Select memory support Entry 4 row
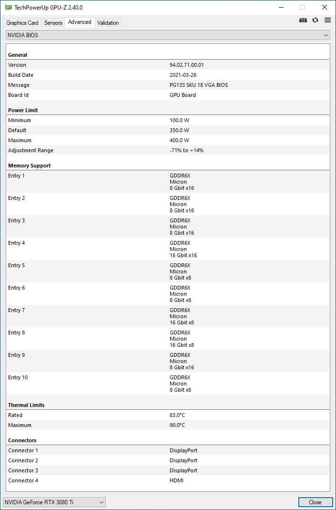336x510 pixels. point(168,249)
